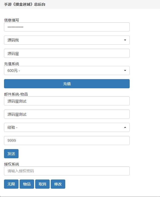Viewport: 160px width, 197px height.
Task: Click the caret arrow of 600元 selector
Action: point(125,71)
